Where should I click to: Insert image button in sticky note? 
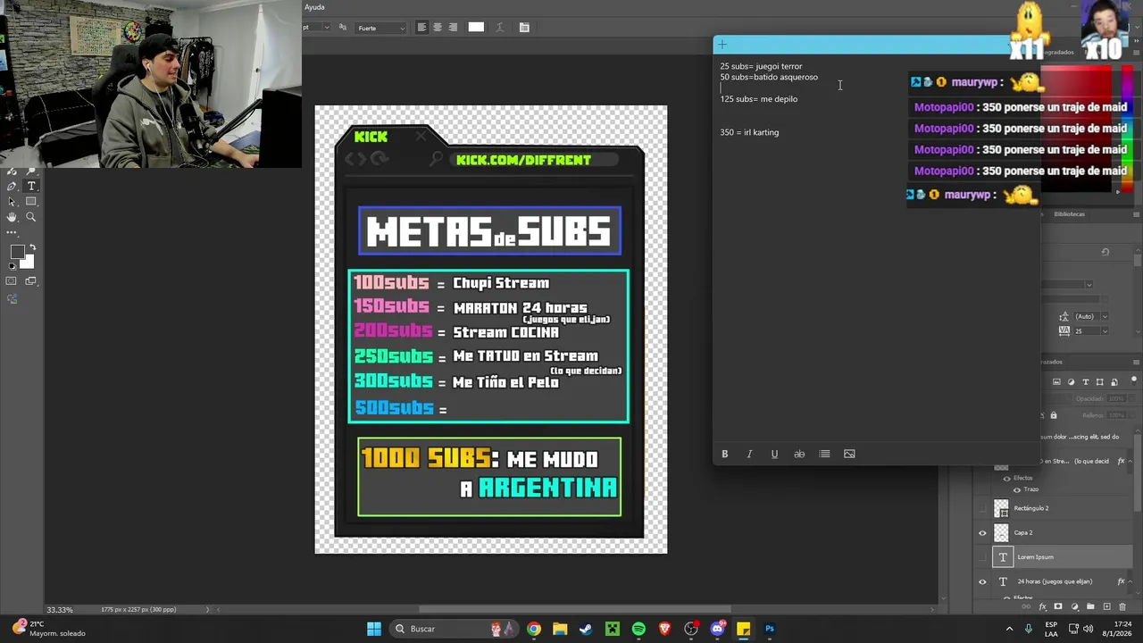849,454
